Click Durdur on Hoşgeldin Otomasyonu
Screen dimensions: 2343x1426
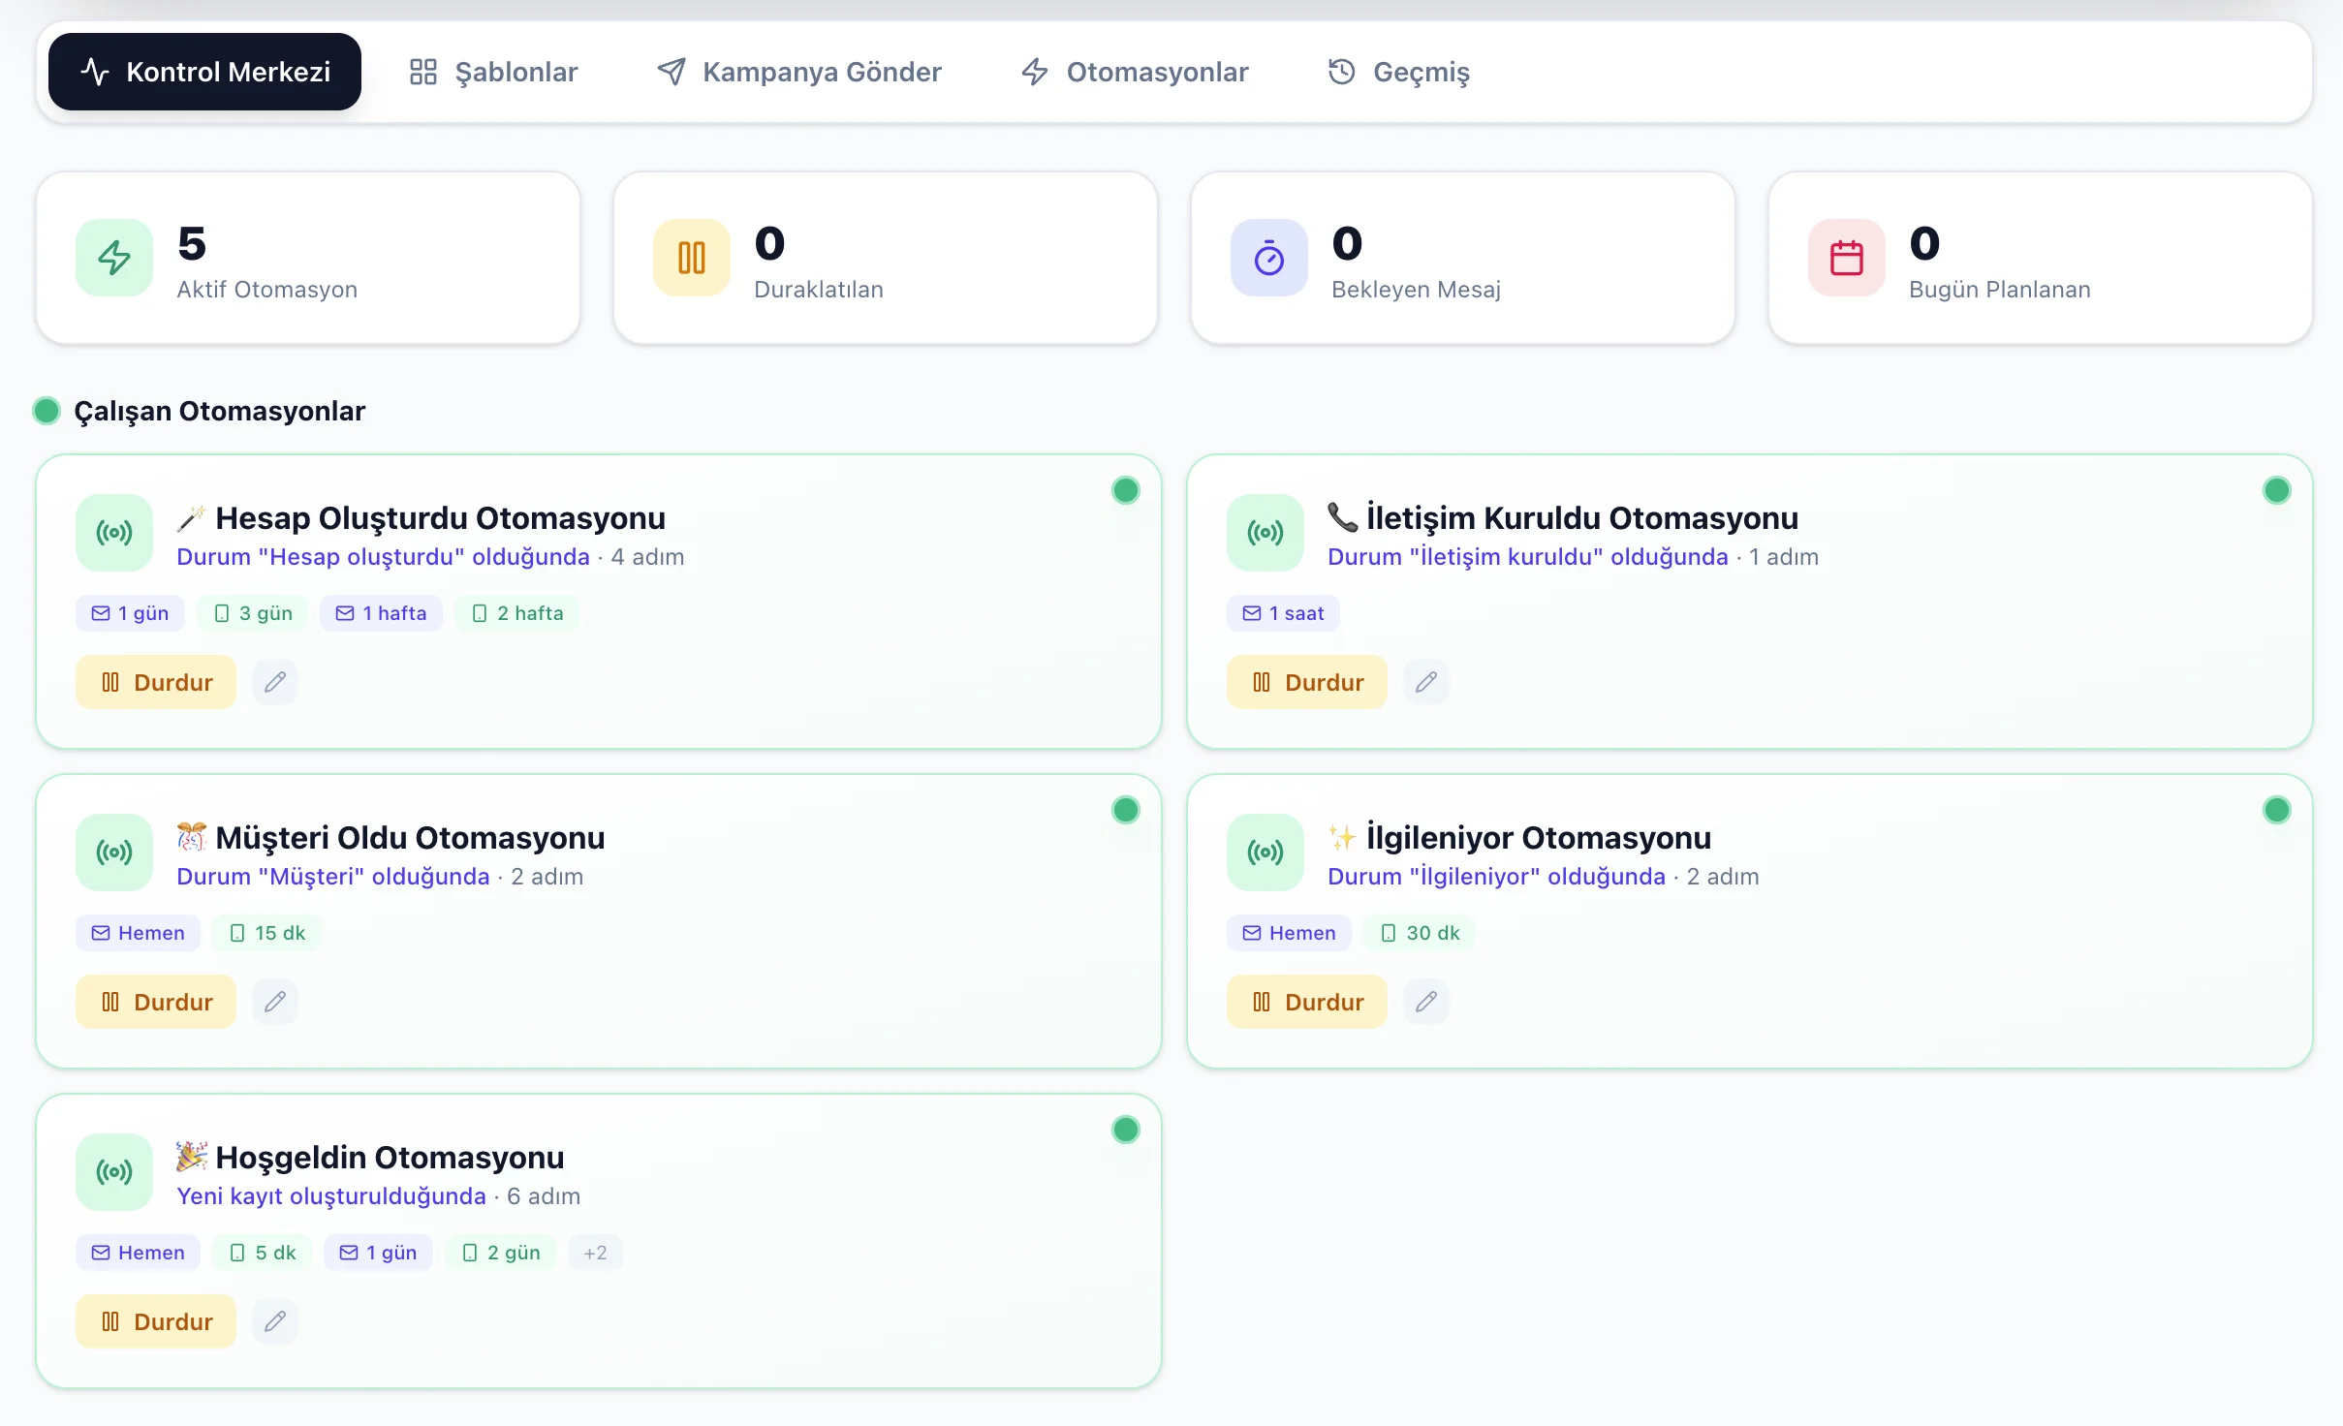156,1321
